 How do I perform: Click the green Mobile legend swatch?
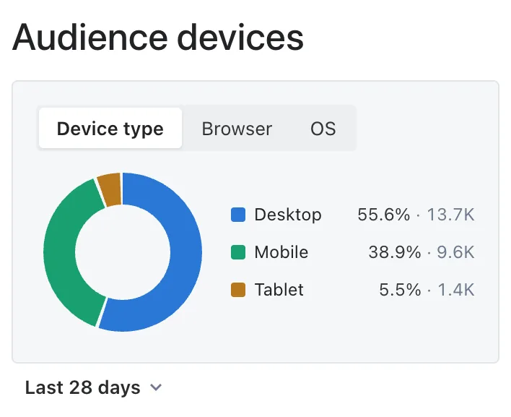[x=238, y=252]
